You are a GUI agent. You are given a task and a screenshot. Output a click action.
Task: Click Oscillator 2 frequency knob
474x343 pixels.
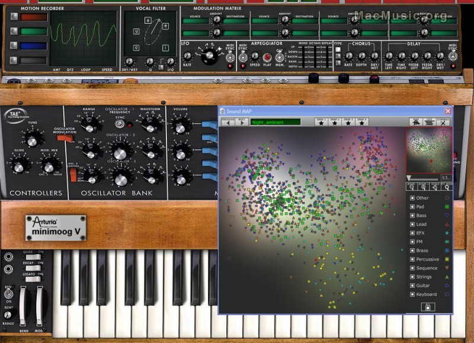point(120,151)
